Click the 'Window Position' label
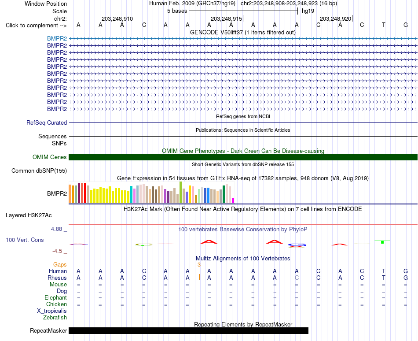This screenshot has width=418, height=341. pyautogui.click(x=46, y=4)
